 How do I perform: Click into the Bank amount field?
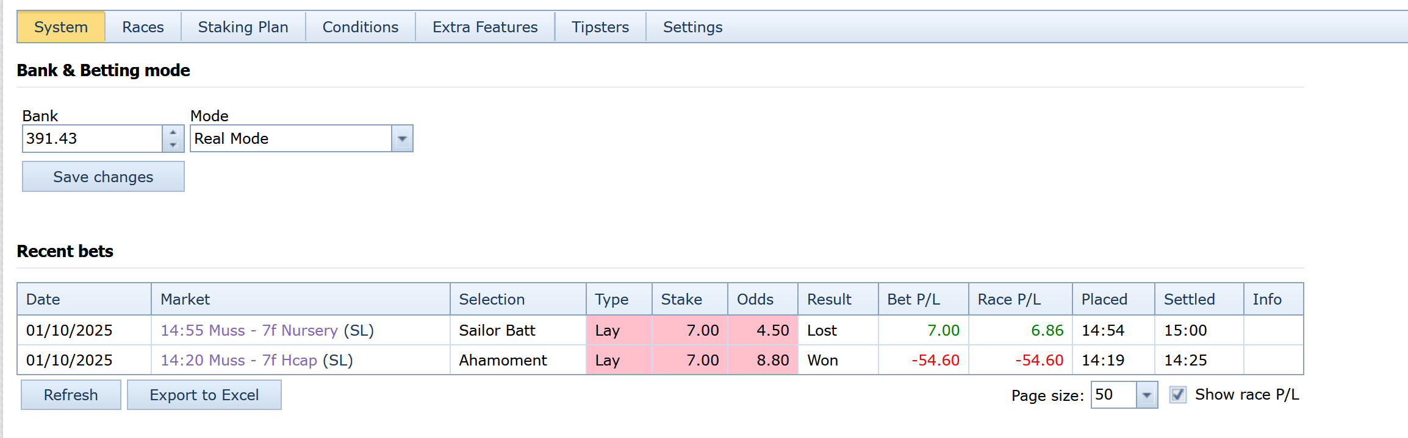point(92,139)
